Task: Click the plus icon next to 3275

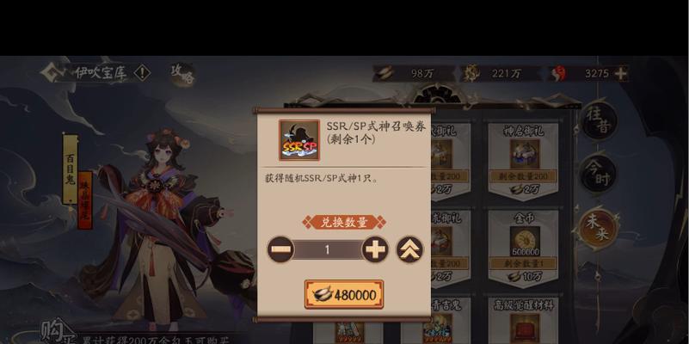Action: click(621, 73)
